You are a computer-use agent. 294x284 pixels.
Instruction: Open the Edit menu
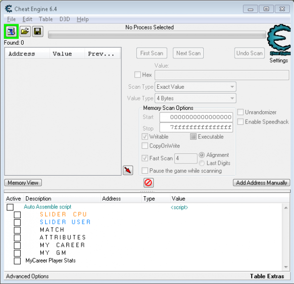pos(27,19)
